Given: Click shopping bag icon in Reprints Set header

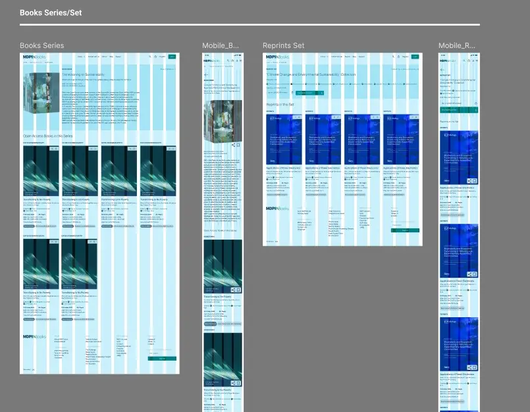Looking at the screenshot, I should click(x=398, y=57).
